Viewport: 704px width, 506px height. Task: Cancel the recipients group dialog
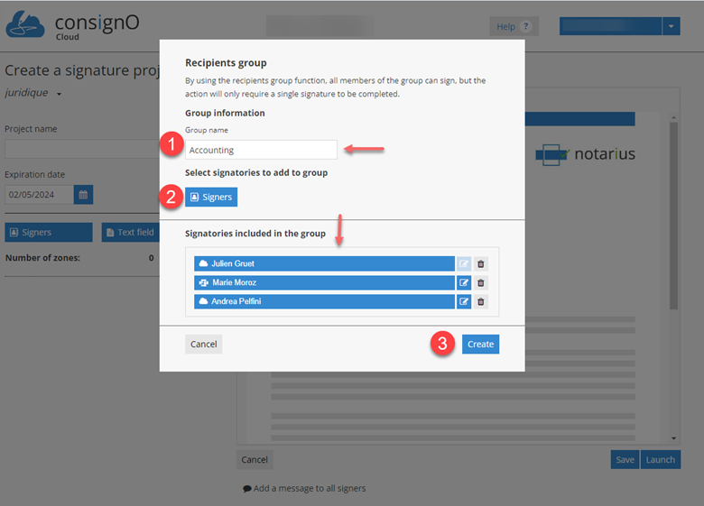click(x=203, y=345)
